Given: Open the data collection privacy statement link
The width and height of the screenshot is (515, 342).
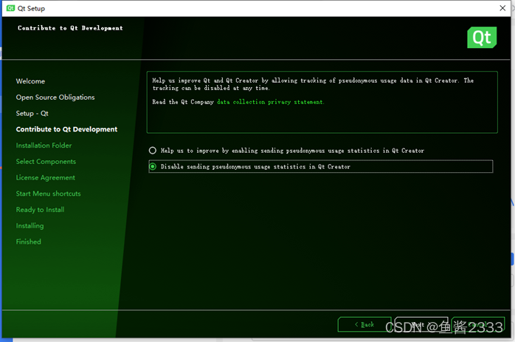Looking at the screenshot, I should (x=270, y=102).
